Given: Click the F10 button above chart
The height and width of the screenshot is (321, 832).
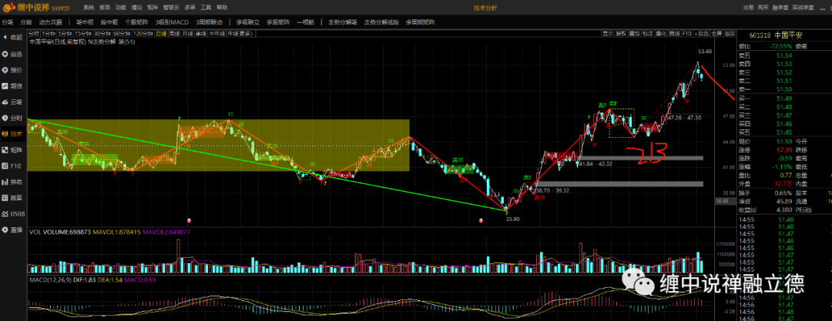Looking at the screenshot, I should coord(687,33).
